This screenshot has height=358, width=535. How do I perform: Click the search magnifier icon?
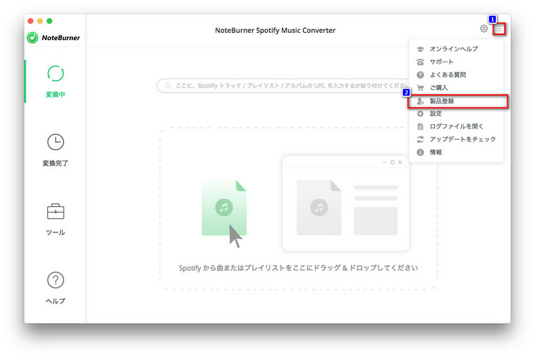pyautogui.click(x=168, y=86)
